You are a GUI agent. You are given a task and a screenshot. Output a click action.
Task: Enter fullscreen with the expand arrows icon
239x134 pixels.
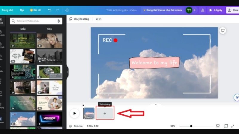coord(233,126)
